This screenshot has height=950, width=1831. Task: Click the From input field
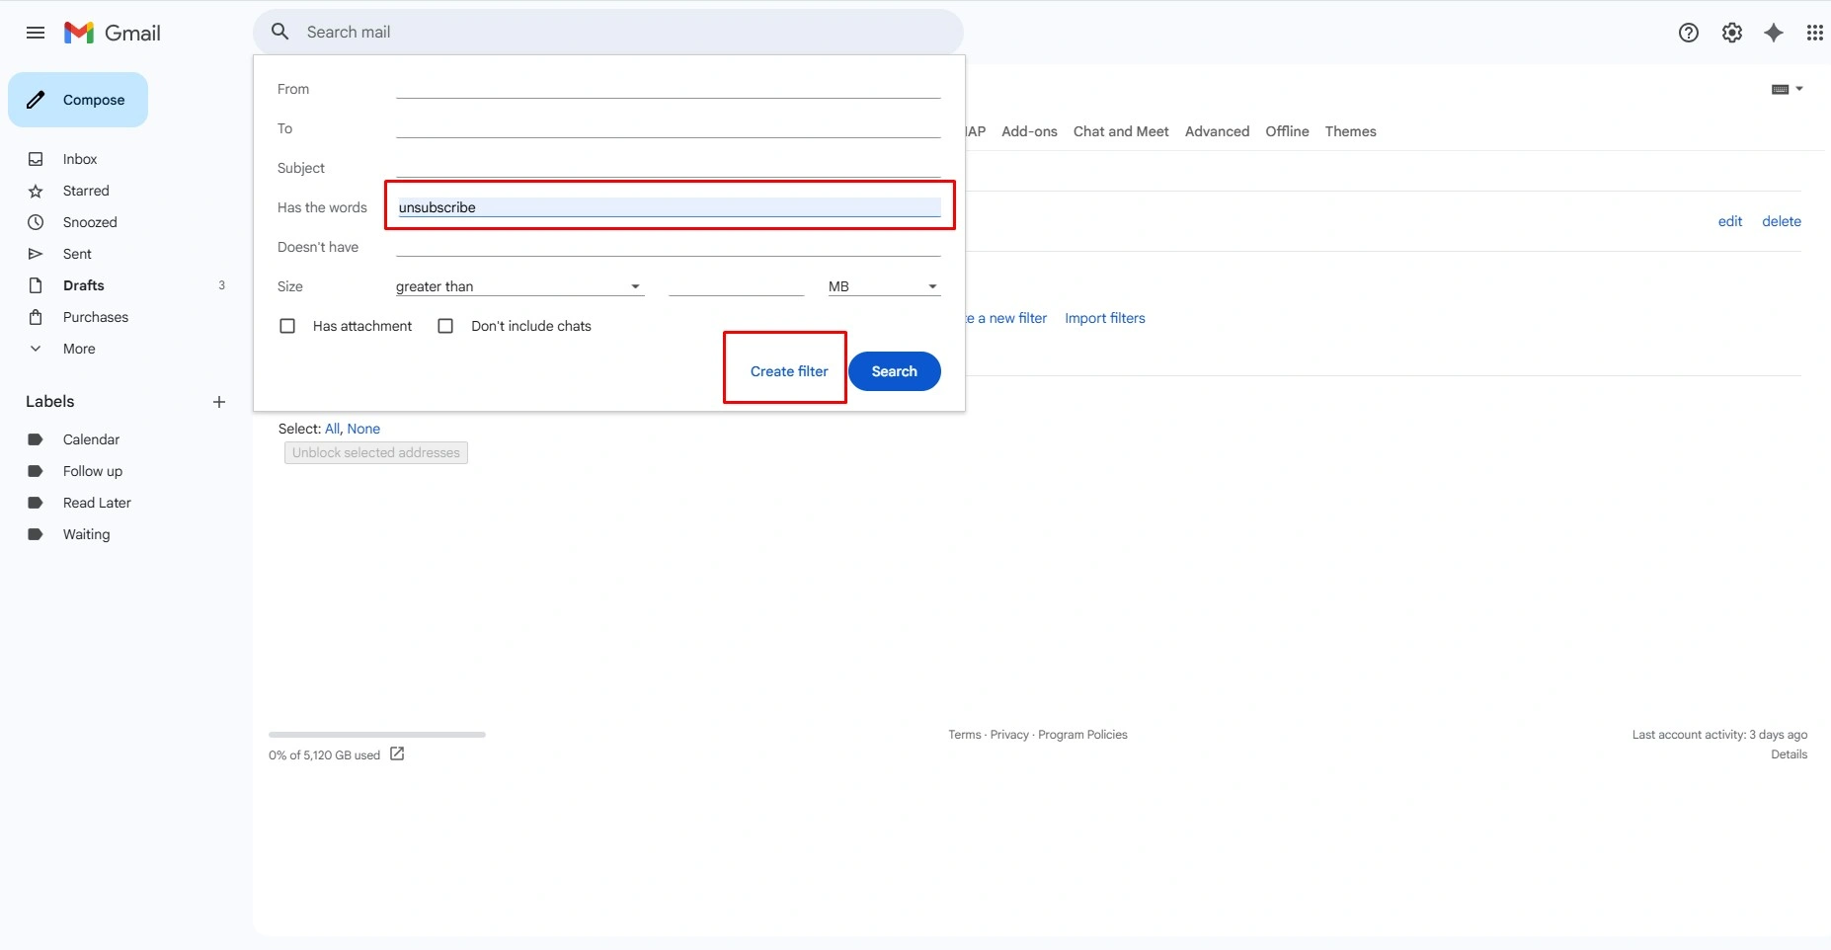coord(669,89)
